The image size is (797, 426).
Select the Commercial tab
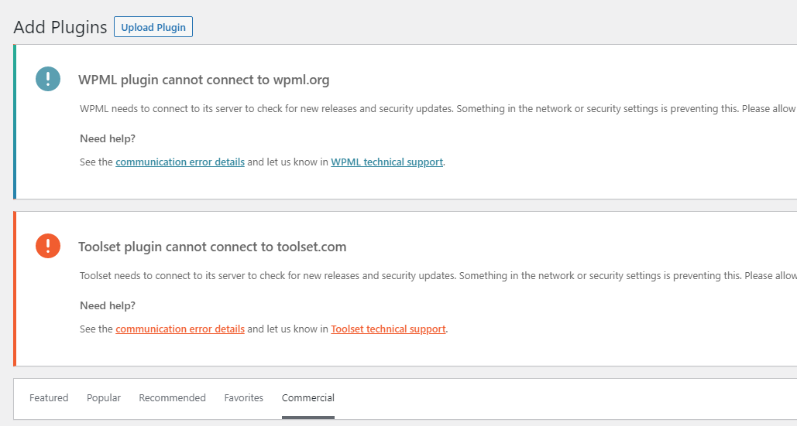point(308,397)
